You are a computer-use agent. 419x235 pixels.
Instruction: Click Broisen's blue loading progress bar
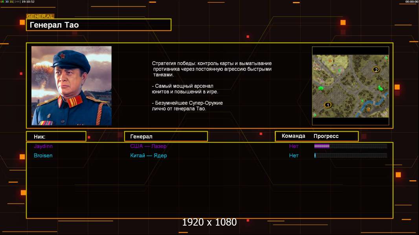pyautogui.click(x=351, y=155)
